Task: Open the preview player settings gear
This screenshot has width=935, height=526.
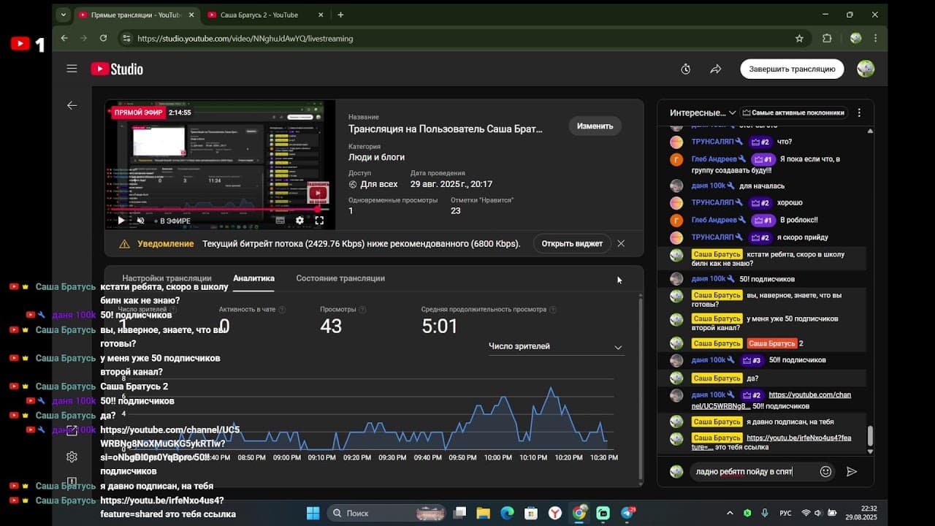Action: point(299,220)
